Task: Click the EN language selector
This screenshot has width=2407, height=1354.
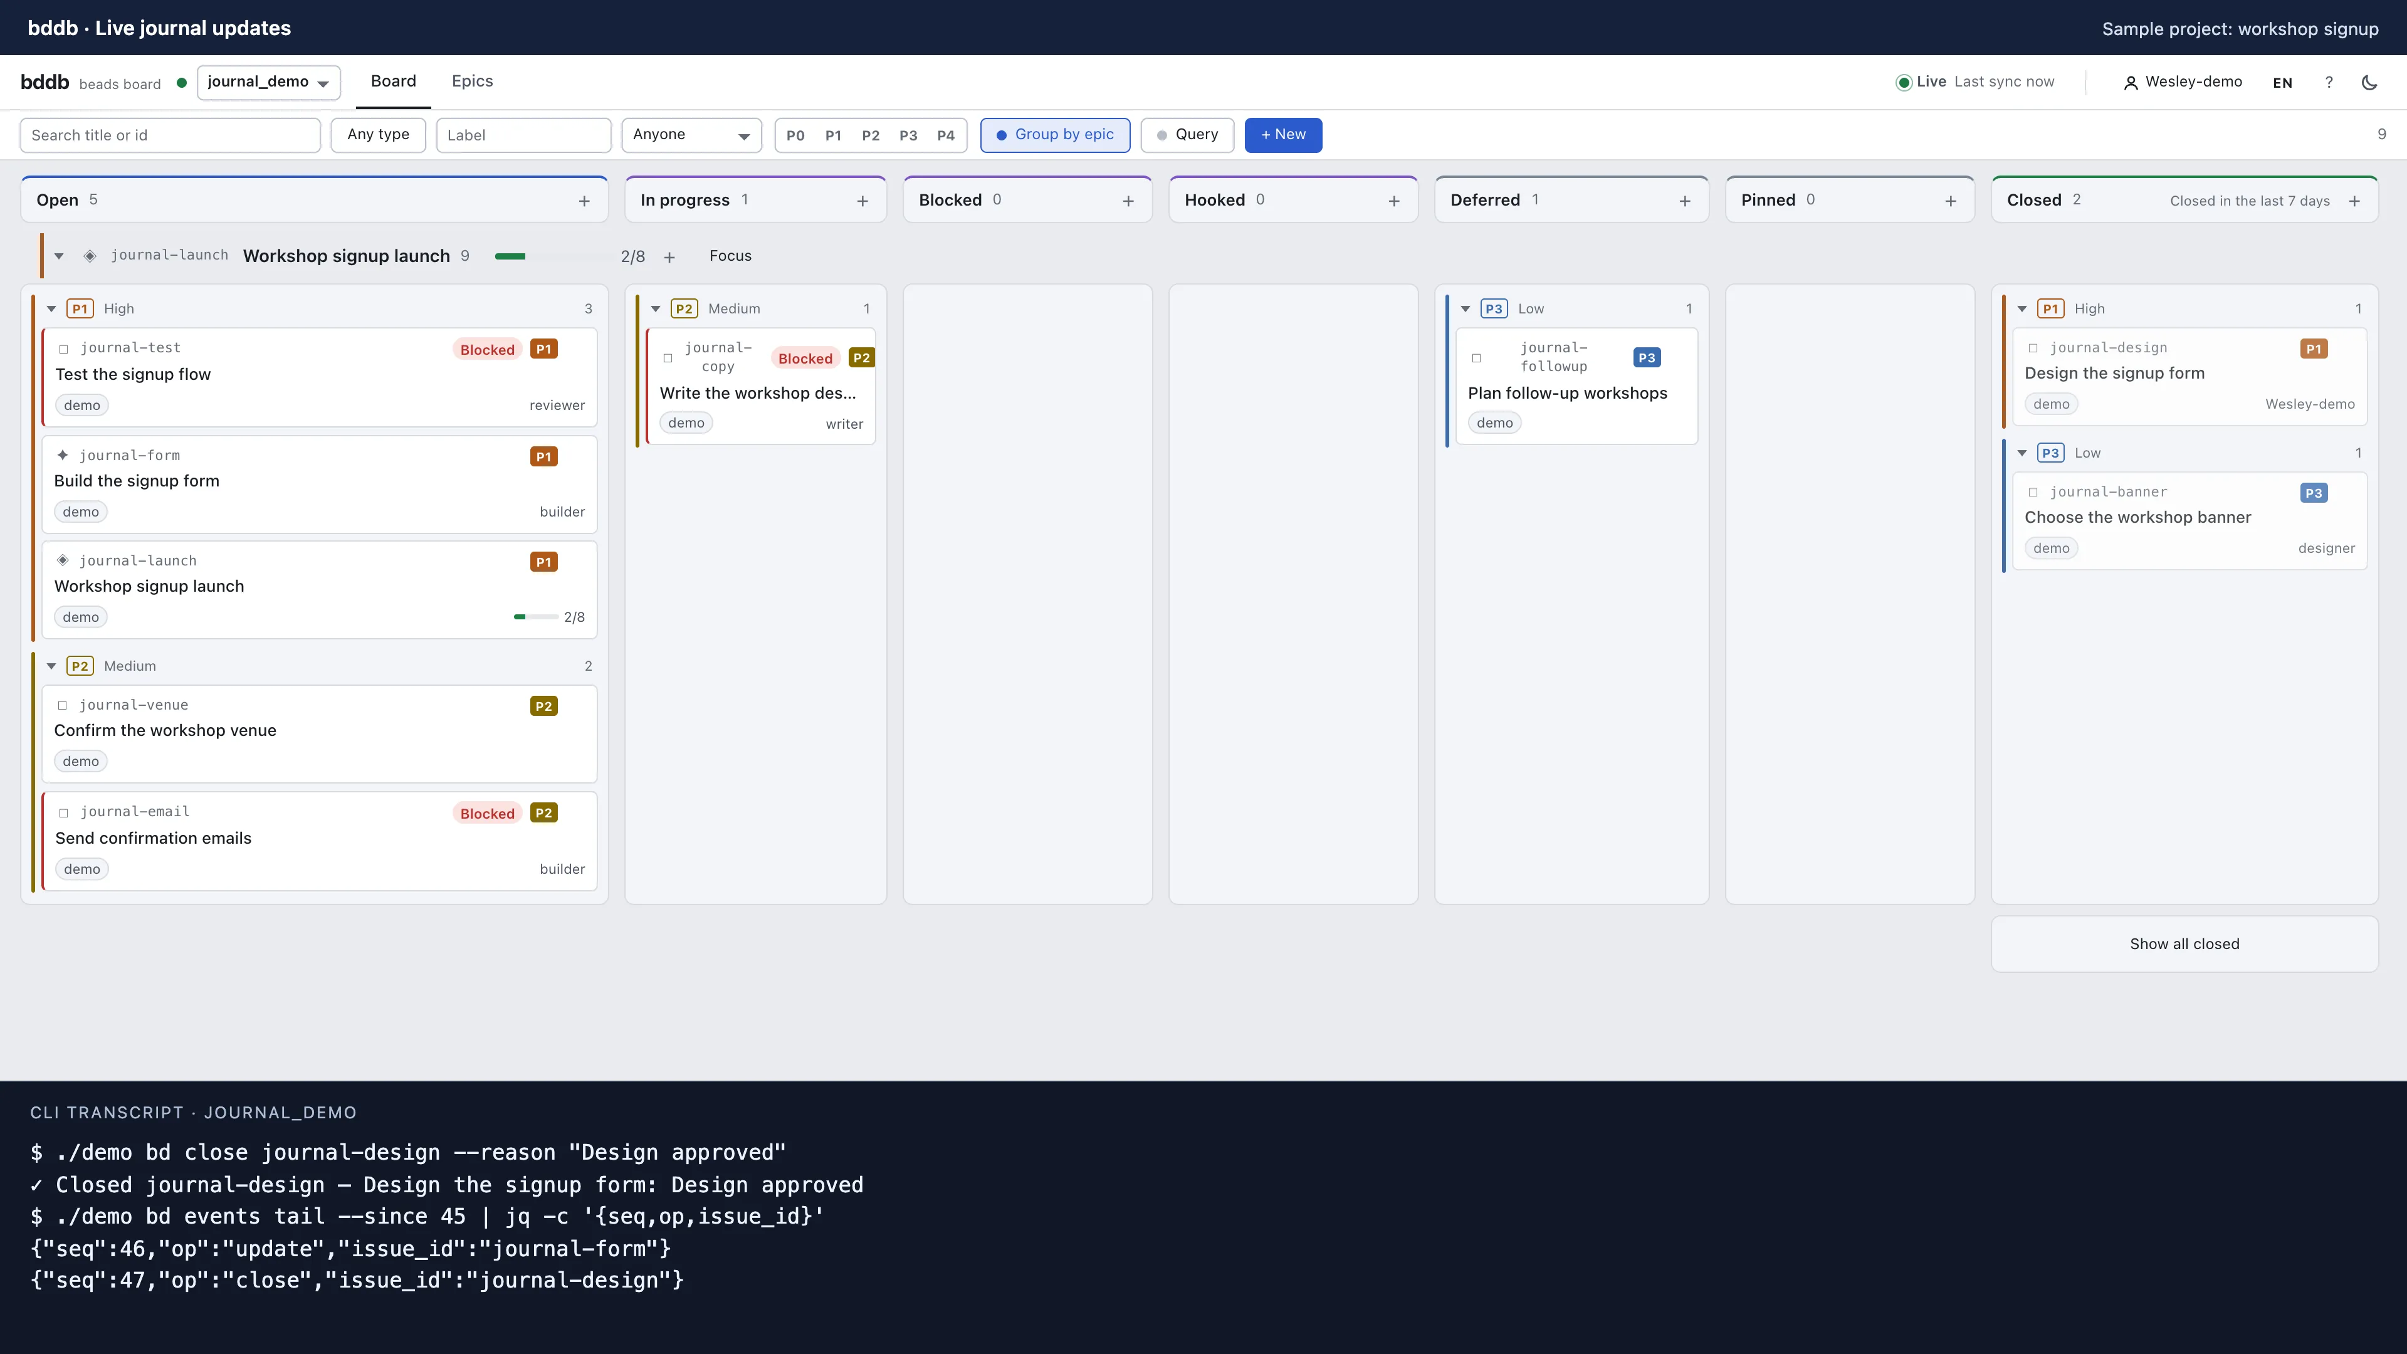Action: tap(2282, 83)
